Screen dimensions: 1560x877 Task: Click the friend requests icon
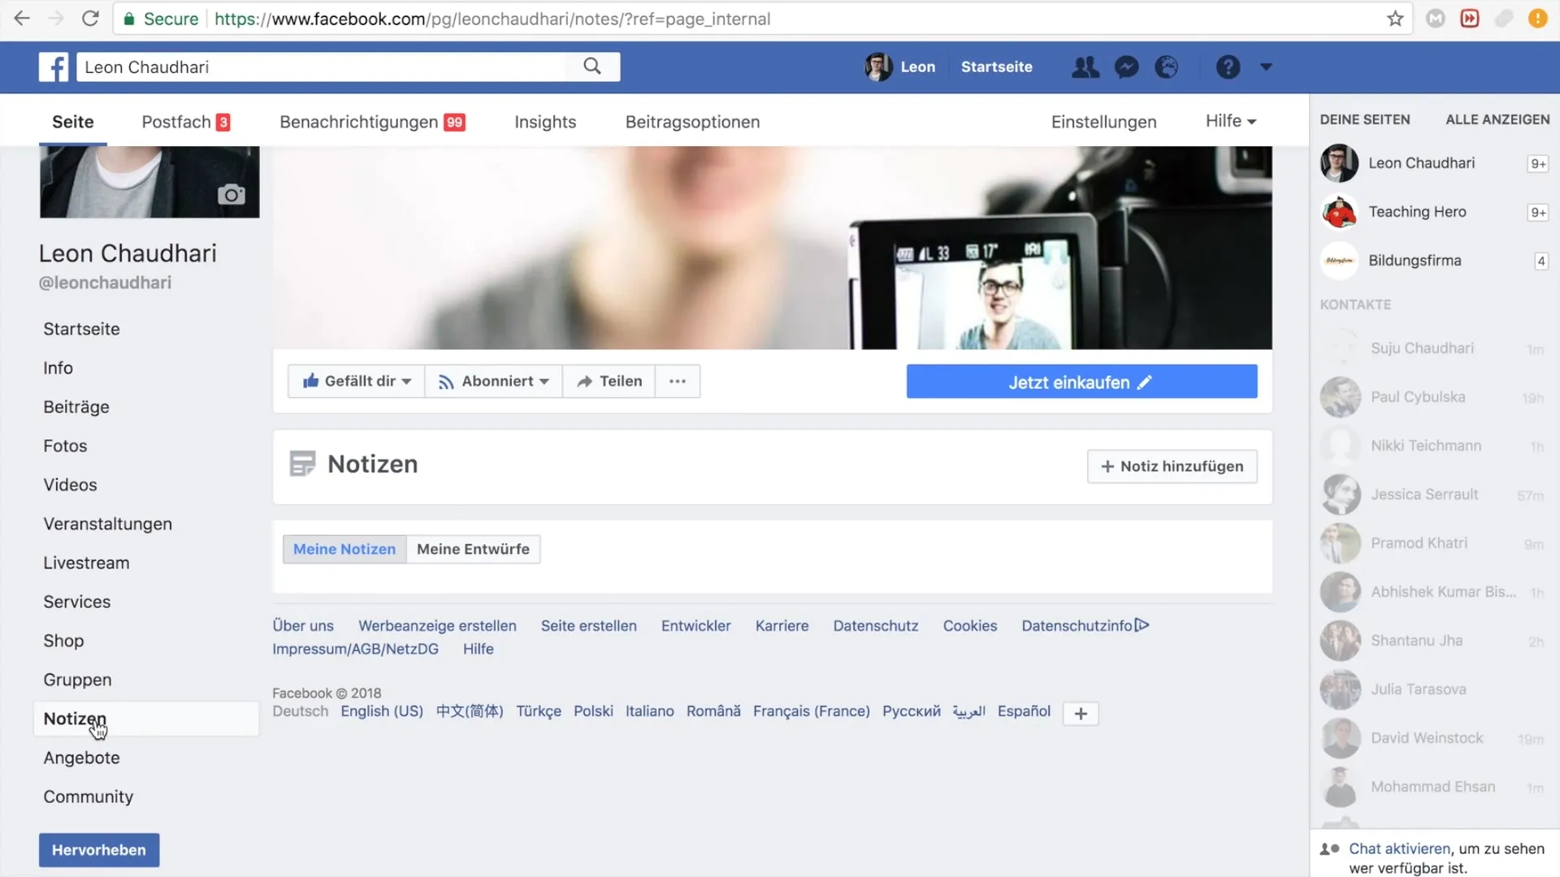pyautogui.click(x=1085, y=67)
